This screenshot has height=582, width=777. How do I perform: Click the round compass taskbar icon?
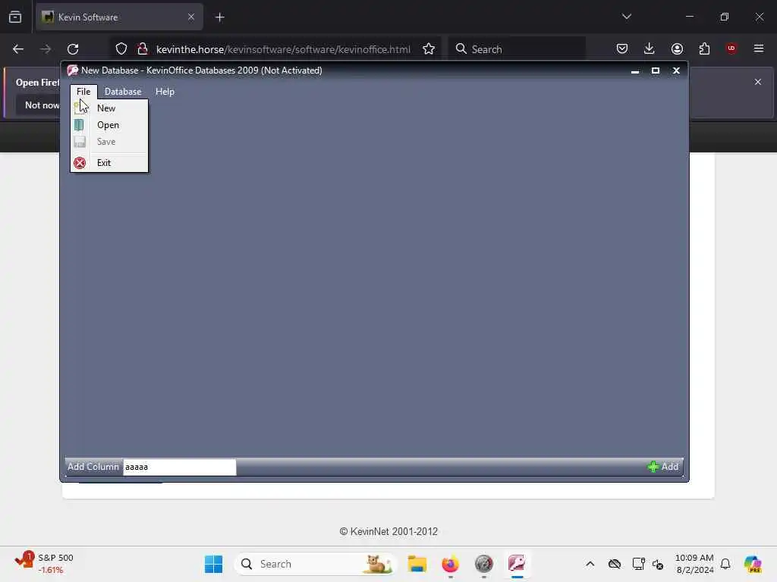point(483,564)
